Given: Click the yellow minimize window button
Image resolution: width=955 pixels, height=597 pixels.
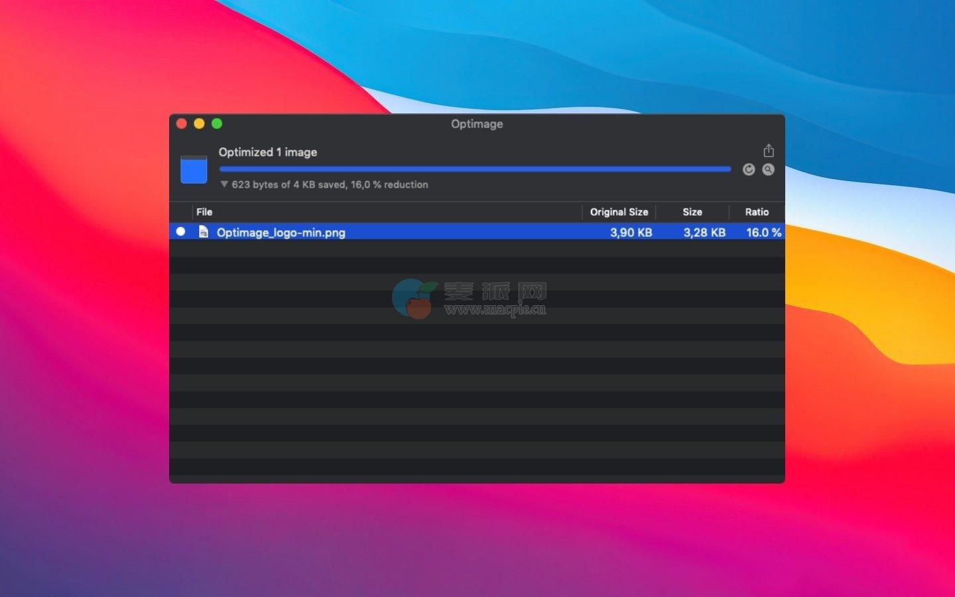Looking at the screenshot, I should [x=199, y=123].
